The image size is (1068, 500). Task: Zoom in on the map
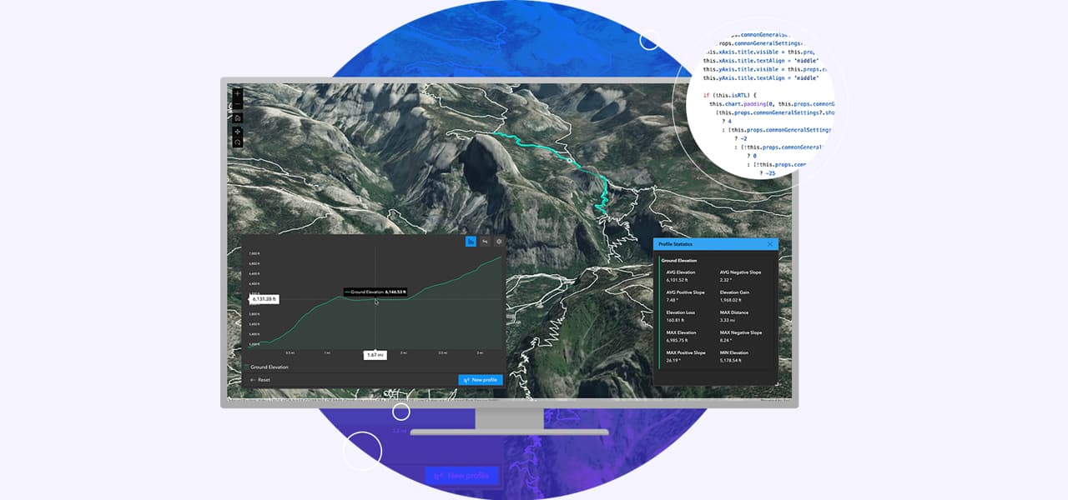237,94
